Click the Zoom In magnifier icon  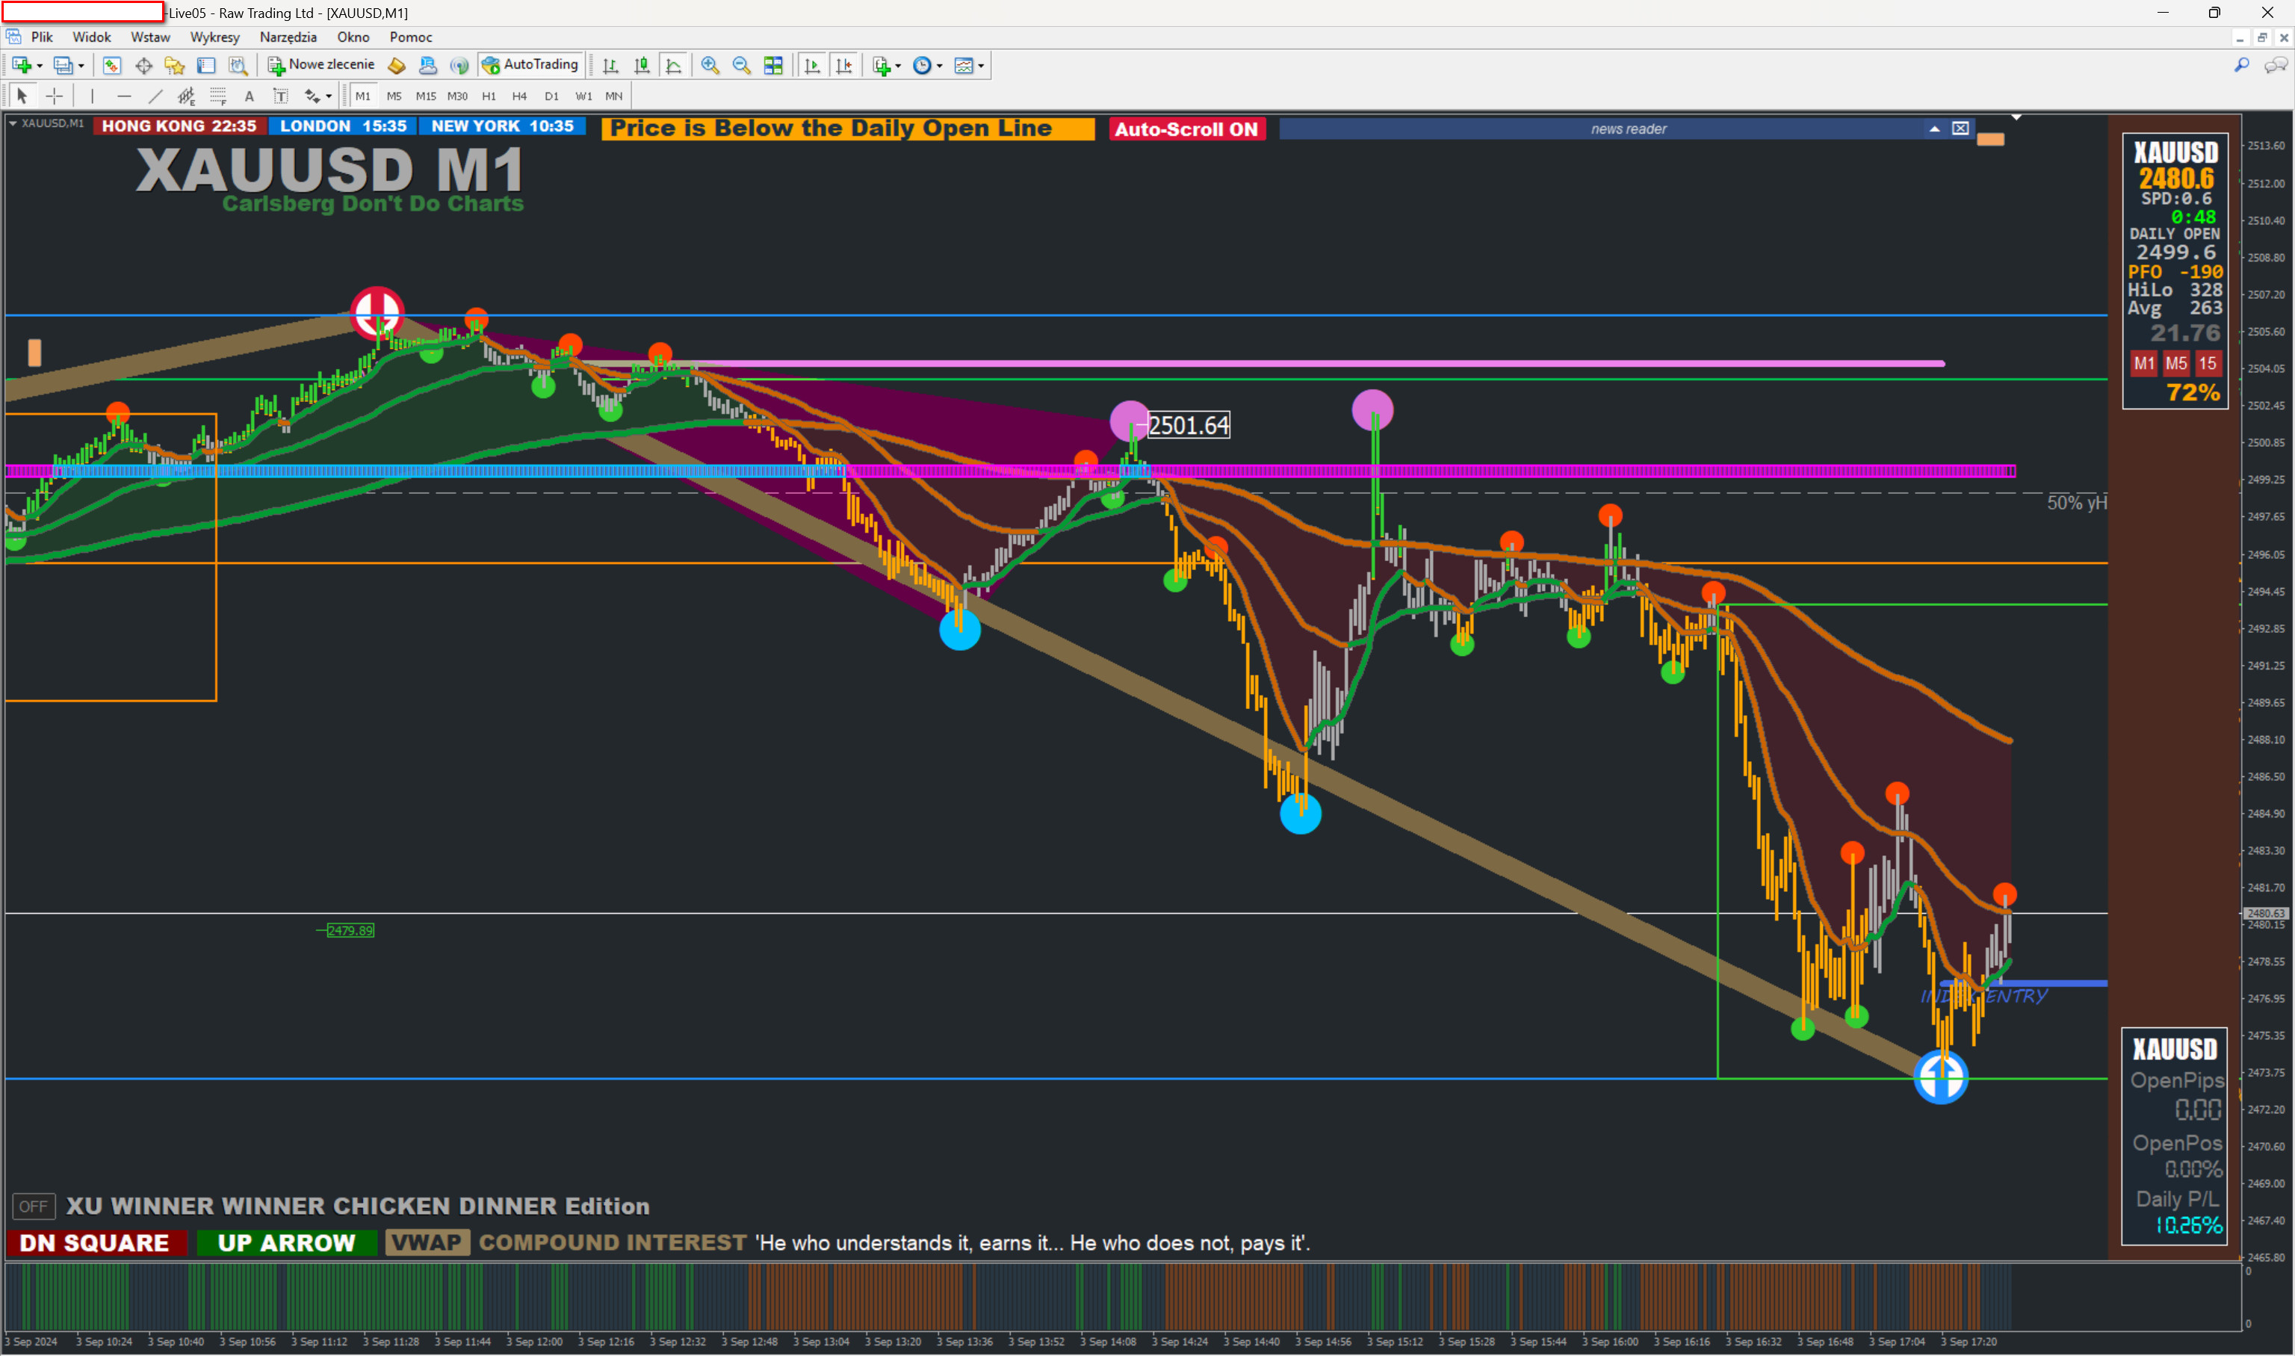point(710,65)
